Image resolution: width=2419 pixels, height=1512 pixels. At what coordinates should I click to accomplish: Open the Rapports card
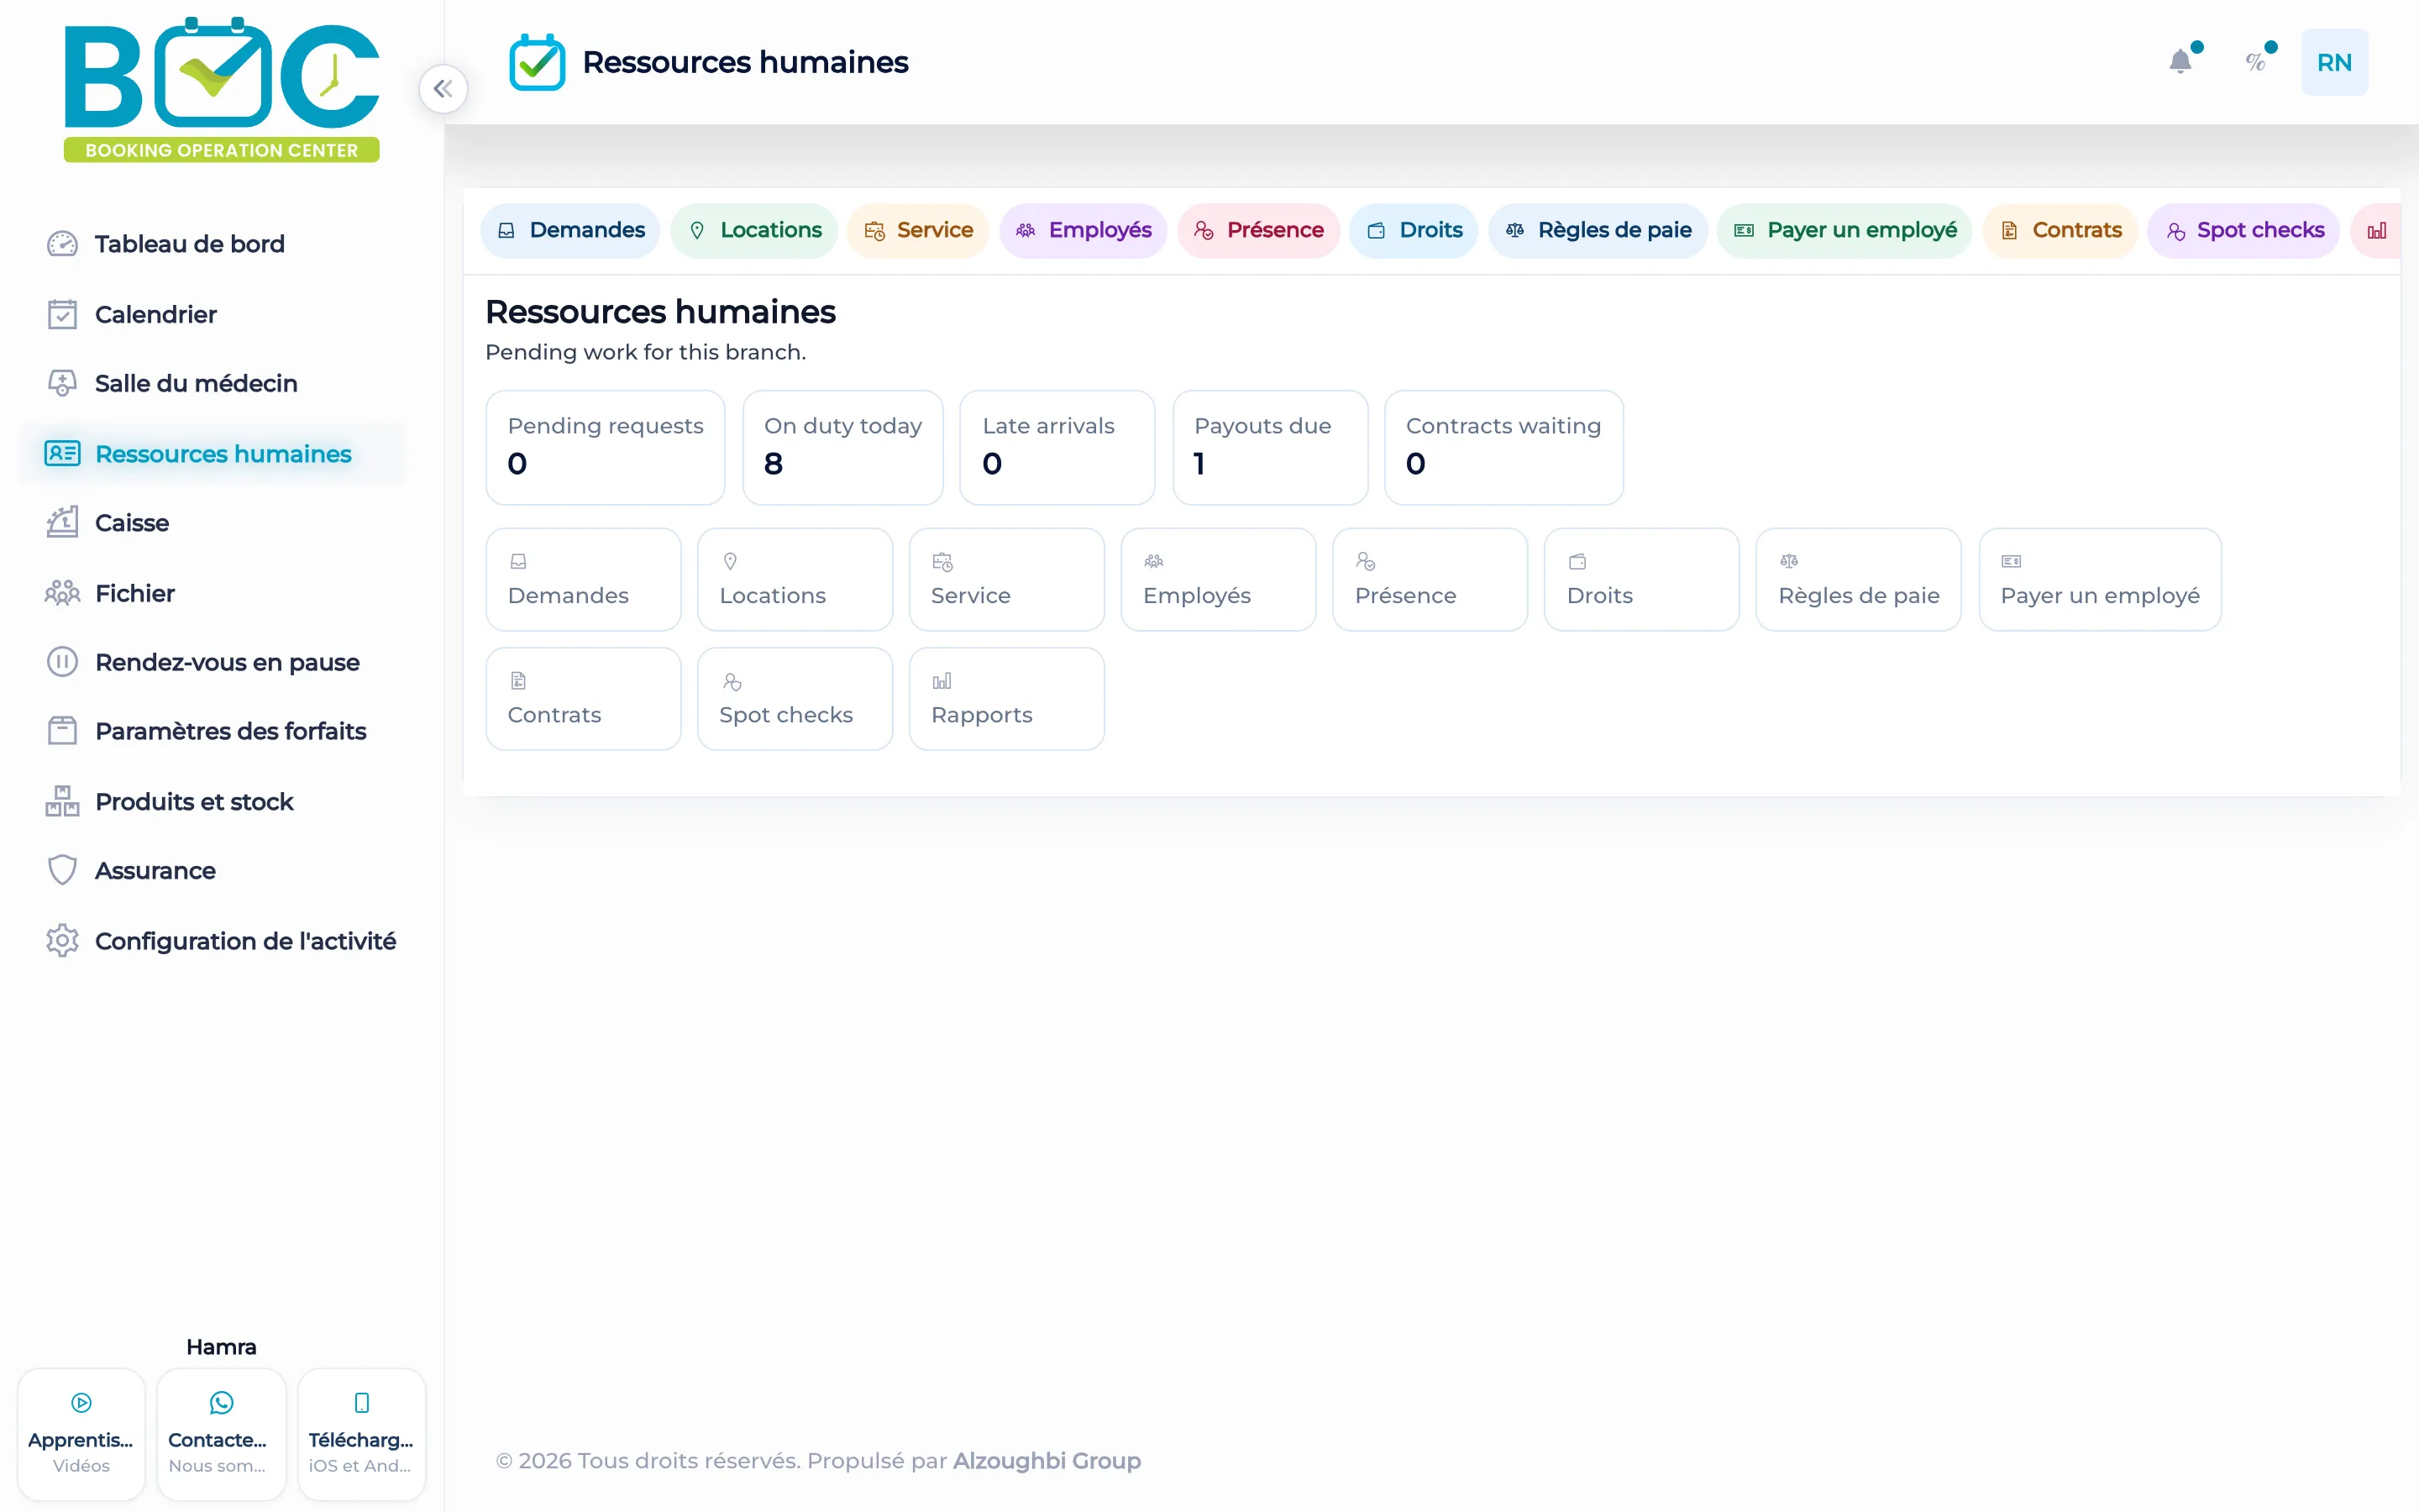(x=1005, y=699)
